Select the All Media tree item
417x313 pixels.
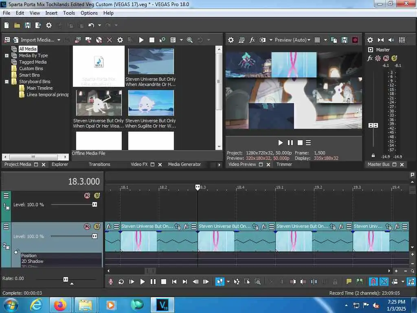click(28, 49)
